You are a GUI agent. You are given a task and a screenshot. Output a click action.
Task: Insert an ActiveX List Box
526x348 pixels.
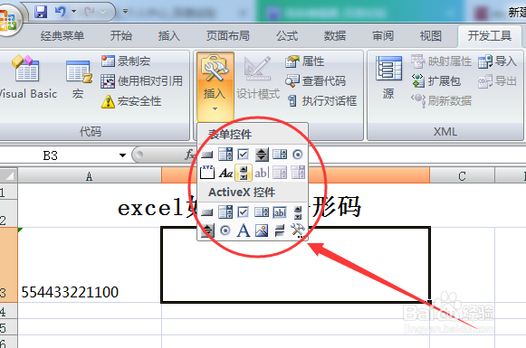[262, 212]
